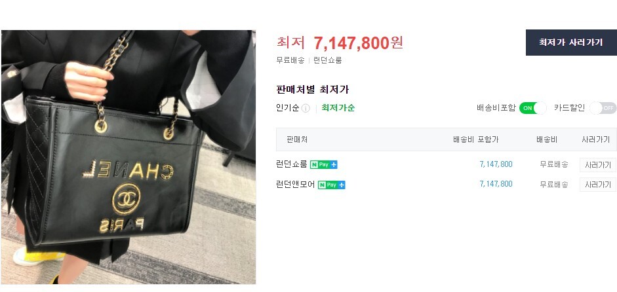
Task: Click the 7,147,800 price for 런던앤모어
Action: [x=496, y=184]
